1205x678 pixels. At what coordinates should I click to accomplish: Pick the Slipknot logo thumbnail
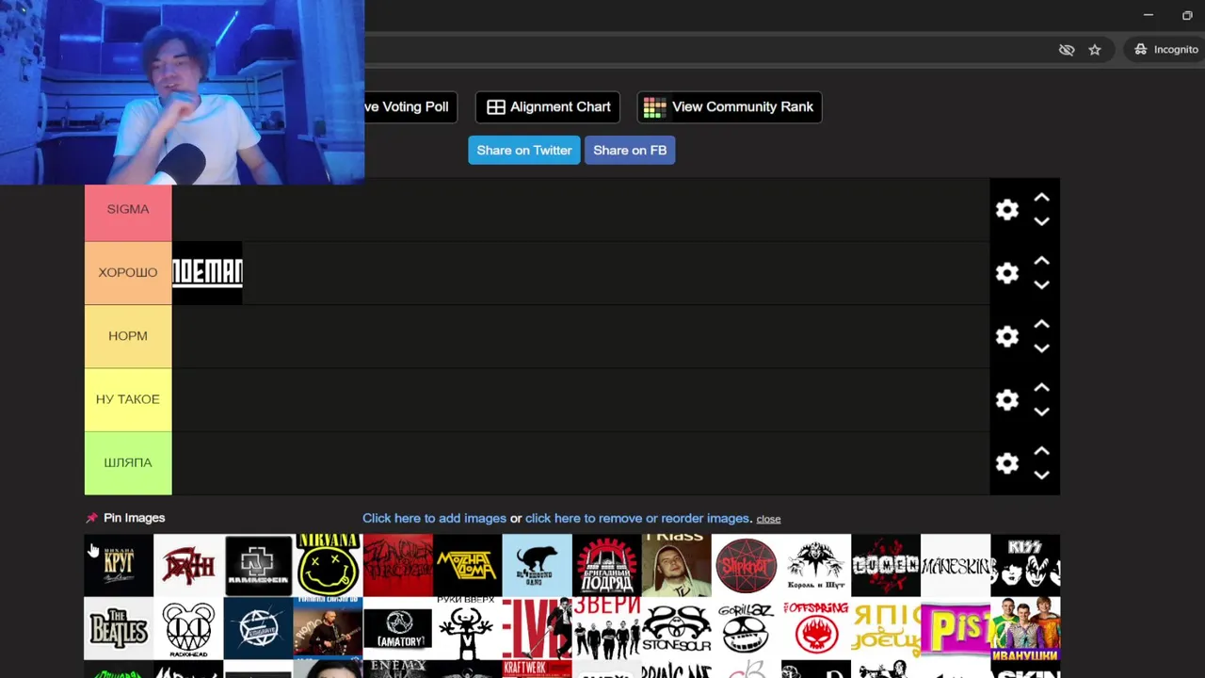point(746,565)
